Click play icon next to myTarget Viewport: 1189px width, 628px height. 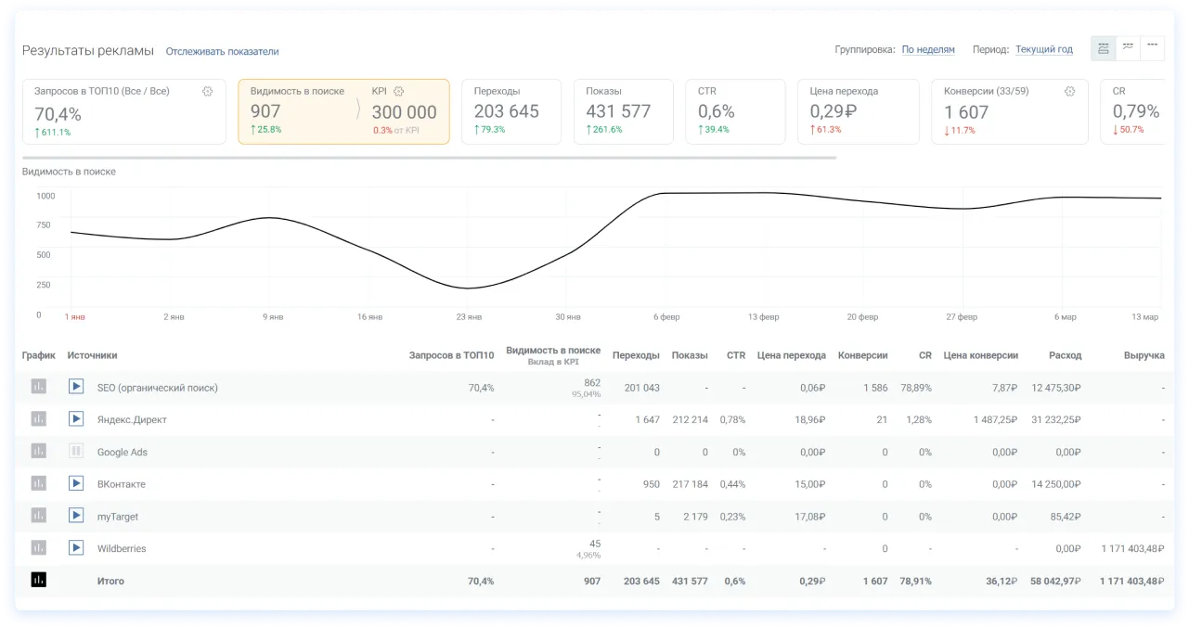(76, 516)
